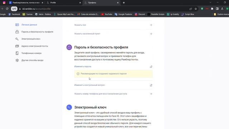The height and width of the screenshot is (129, 229).
Task: Open the Extensions puzzle icon
Action: pos(212,9)
